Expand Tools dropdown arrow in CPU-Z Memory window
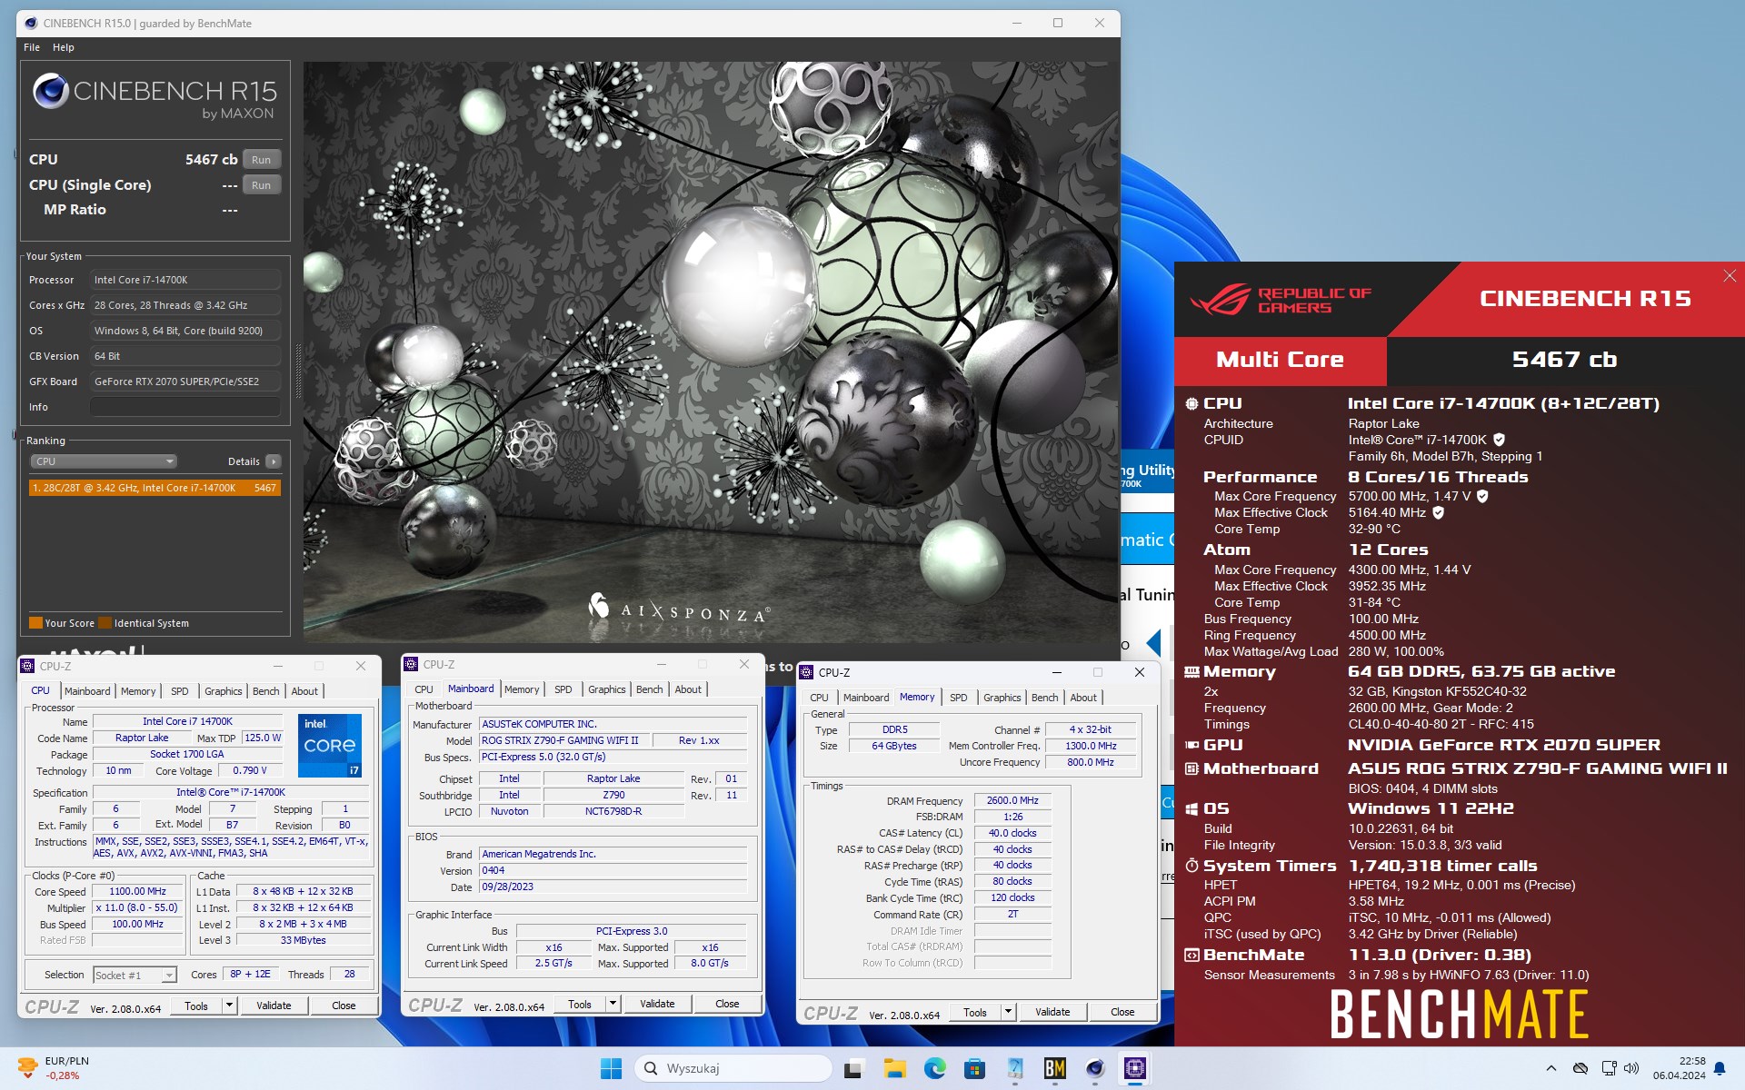The image size is (1745, 1090). pyautogui.click(x=1008, y=1012)
